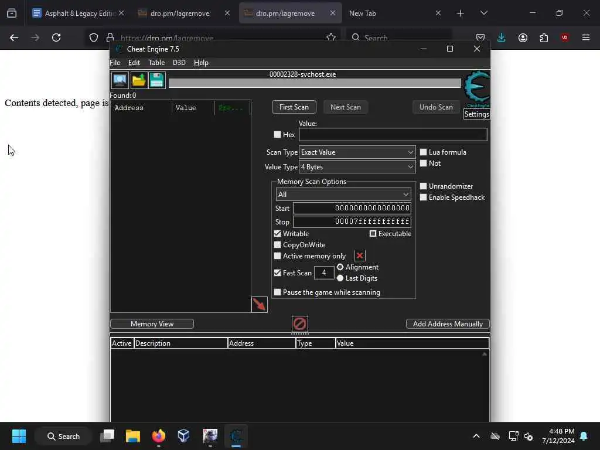Click the red circle clear-list icon
The width and height of the screenshot is (600, 450).
point(299,323)
